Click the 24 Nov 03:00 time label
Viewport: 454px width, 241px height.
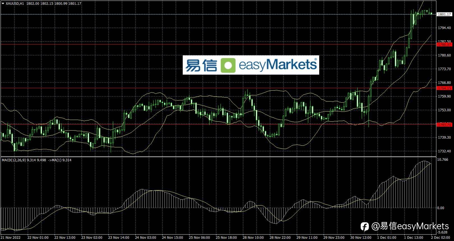[145, 238]
